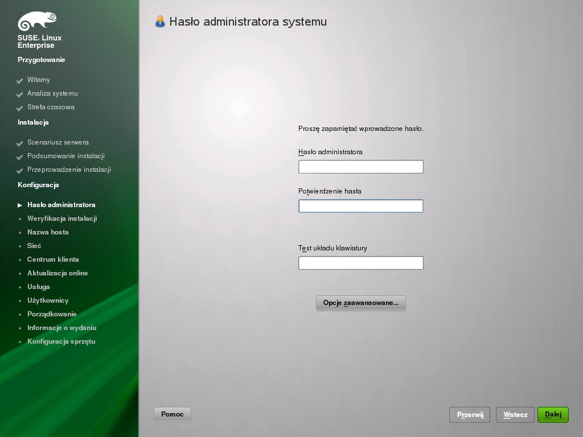Image resolution: width=583 pixels, height=437 pixels.
Task: Open the Pomoc help button
Action: (x=172, y=414)
